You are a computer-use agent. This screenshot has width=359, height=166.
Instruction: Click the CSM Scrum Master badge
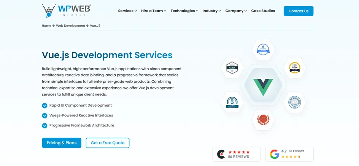coord(294,68)
